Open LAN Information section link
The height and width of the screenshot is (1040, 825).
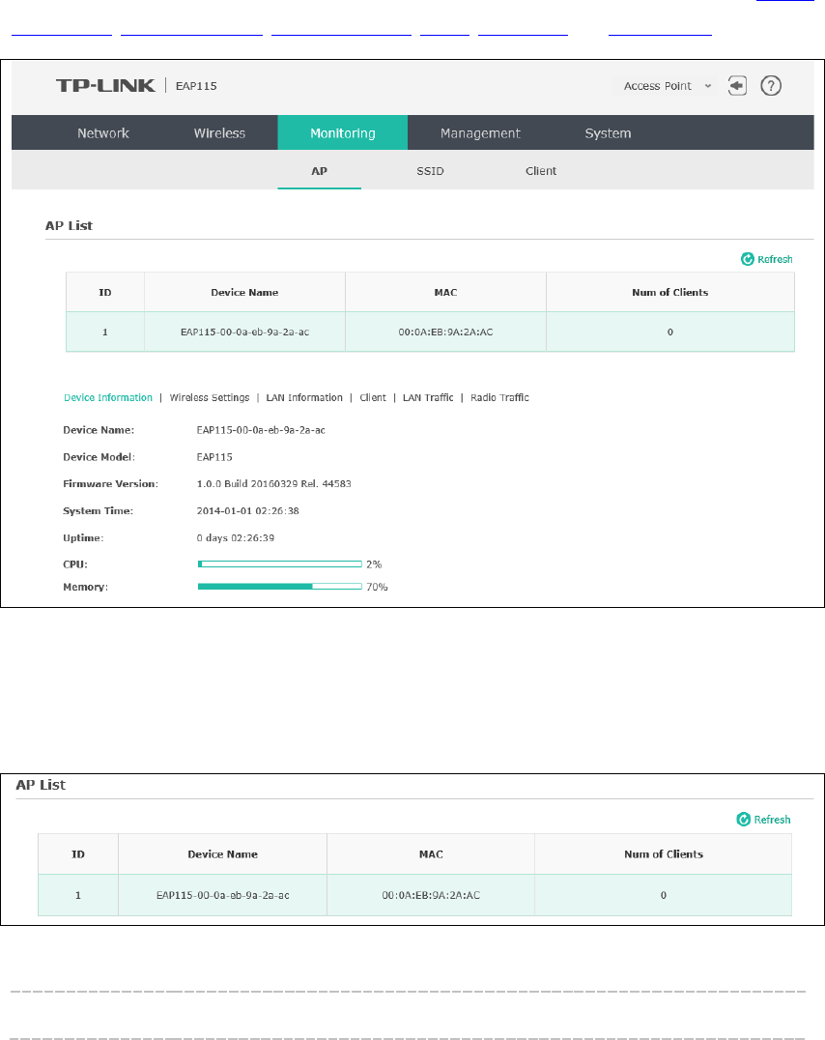304,398
